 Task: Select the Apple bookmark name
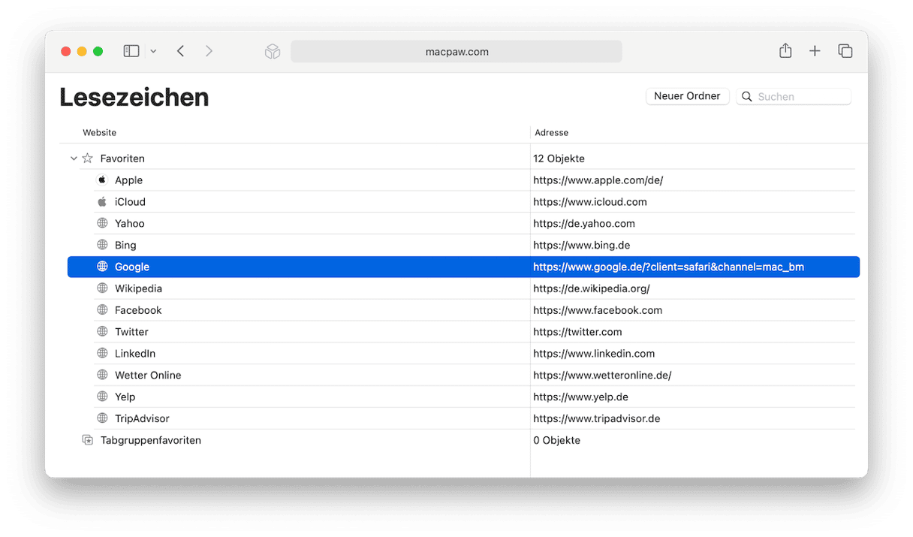click(128, 180)
